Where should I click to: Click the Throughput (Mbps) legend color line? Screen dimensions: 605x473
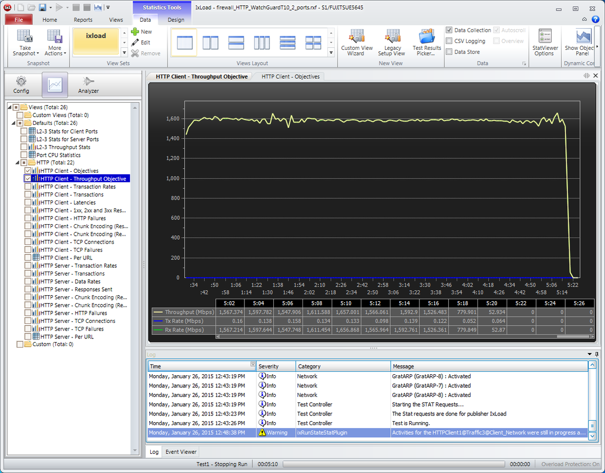(157, 312)
